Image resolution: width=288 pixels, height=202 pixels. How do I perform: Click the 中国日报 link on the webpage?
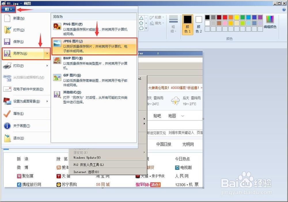(163, 144)
